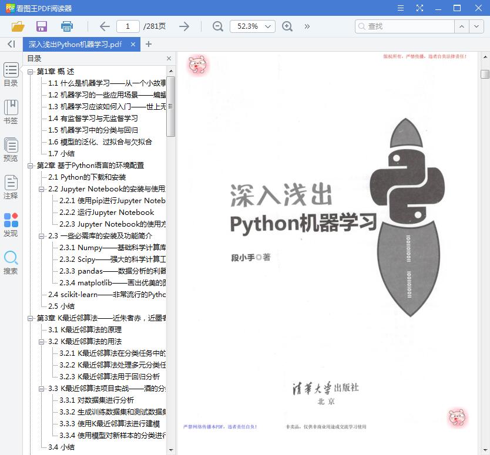Click the 发现 discover icon
Image resolution: width=490 pixels, height=455 pixels.
(x=10, y=224)
